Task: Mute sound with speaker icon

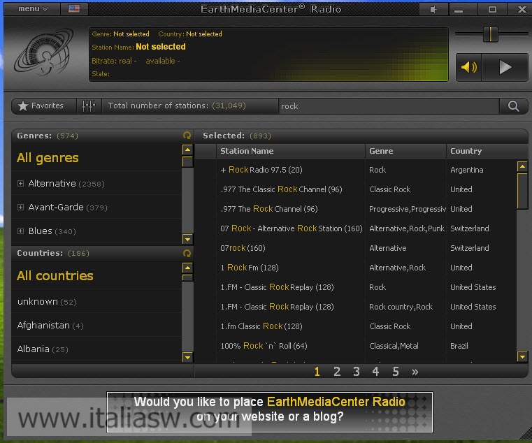Action: (469, 67)
